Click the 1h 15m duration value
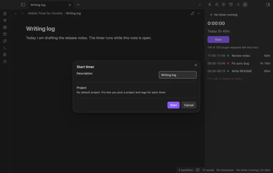 [265, 63]
